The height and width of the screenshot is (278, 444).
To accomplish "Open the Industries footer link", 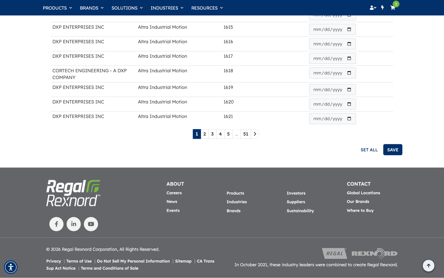I will coord(237,202).
